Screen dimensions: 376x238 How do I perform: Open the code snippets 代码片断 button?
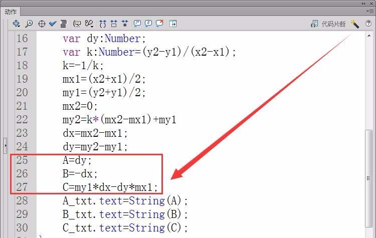[x=328, y=24]
